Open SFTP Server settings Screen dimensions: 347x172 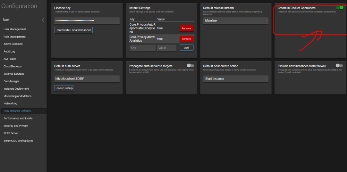(x=11, y=133)
